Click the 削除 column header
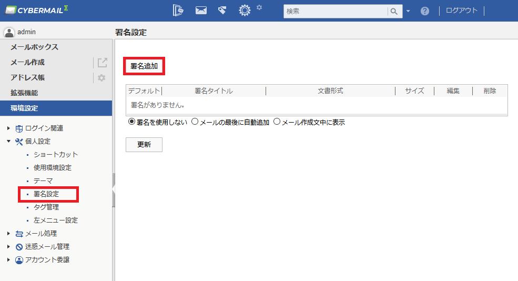This screenshot has width=518, height=281. (x=490, y=91)
